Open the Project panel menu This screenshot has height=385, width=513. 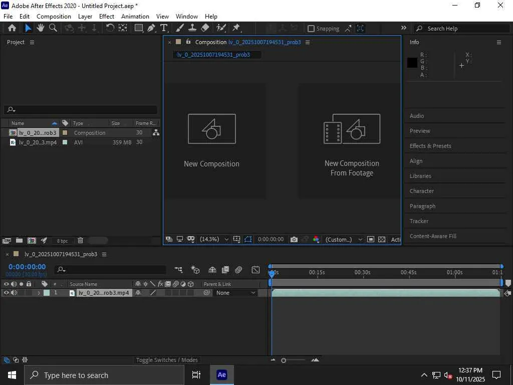point(32,42)
